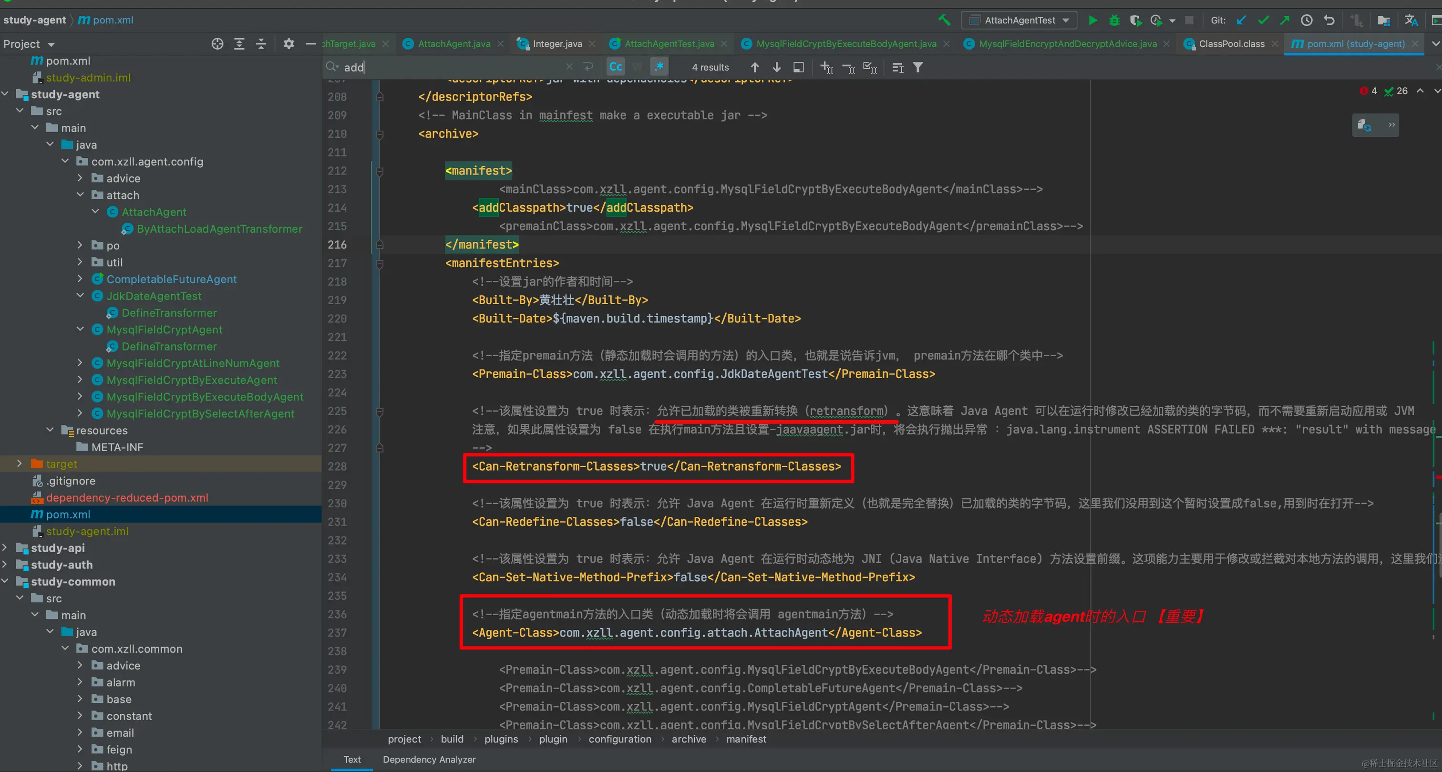Click the green Debug bug icon

(x=1114, y=21)
